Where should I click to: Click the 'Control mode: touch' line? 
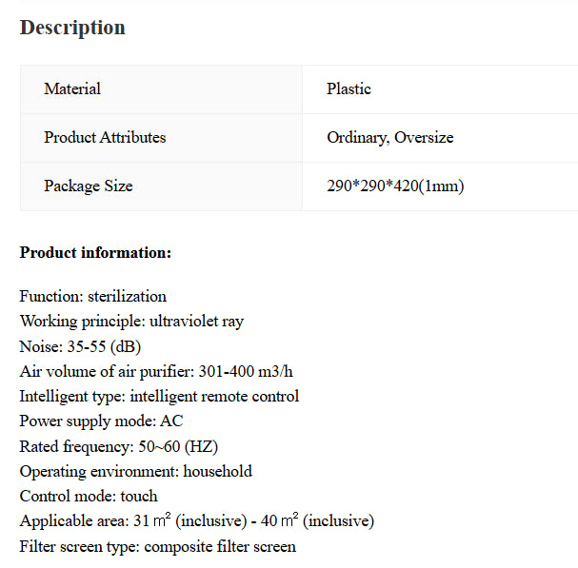coord(89,496)
